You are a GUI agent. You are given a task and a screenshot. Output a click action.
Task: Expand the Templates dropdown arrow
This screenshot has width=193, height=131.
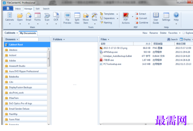point(117,14)
